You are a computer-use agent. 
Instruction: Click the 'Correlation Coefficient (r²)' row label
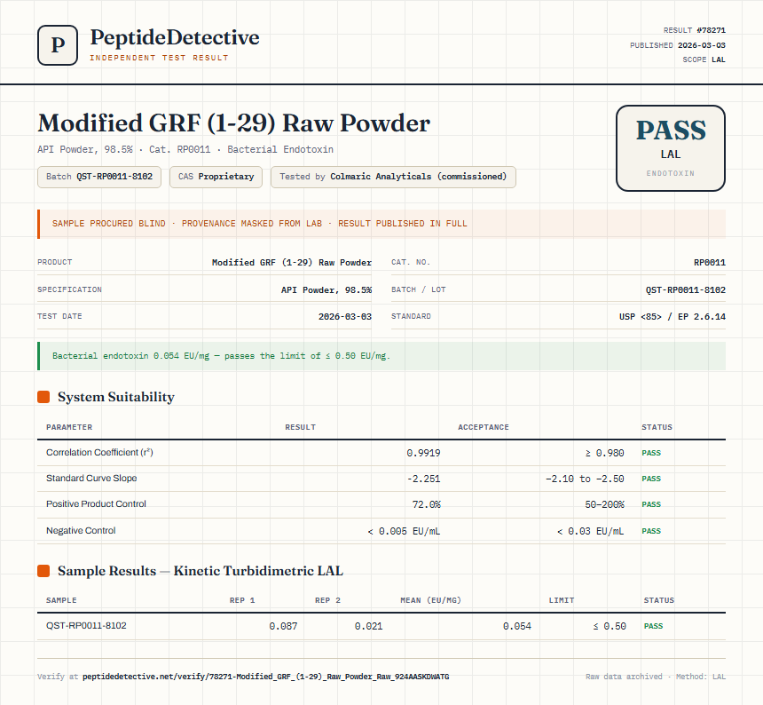tap(99, 452)
